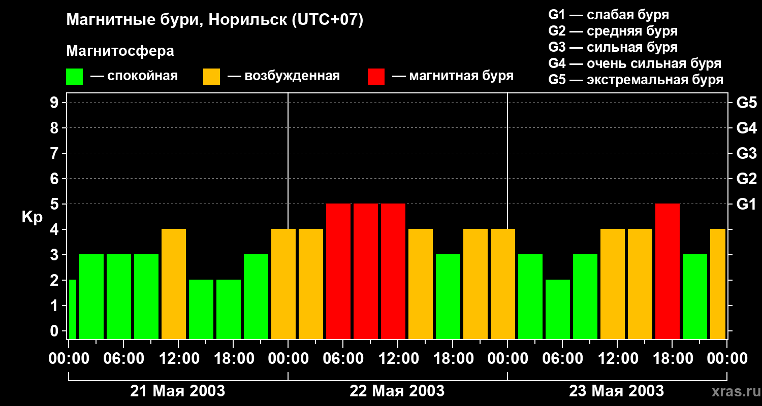Click the 'G2' label on right axis
The width and height of the screenshot is (762, 406).
[x=746, y=179]
